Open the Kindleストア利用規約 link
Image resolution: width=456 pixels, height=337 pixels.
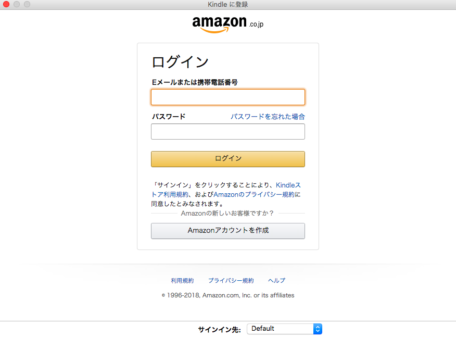pyautogui.click(x=226, y=190)
